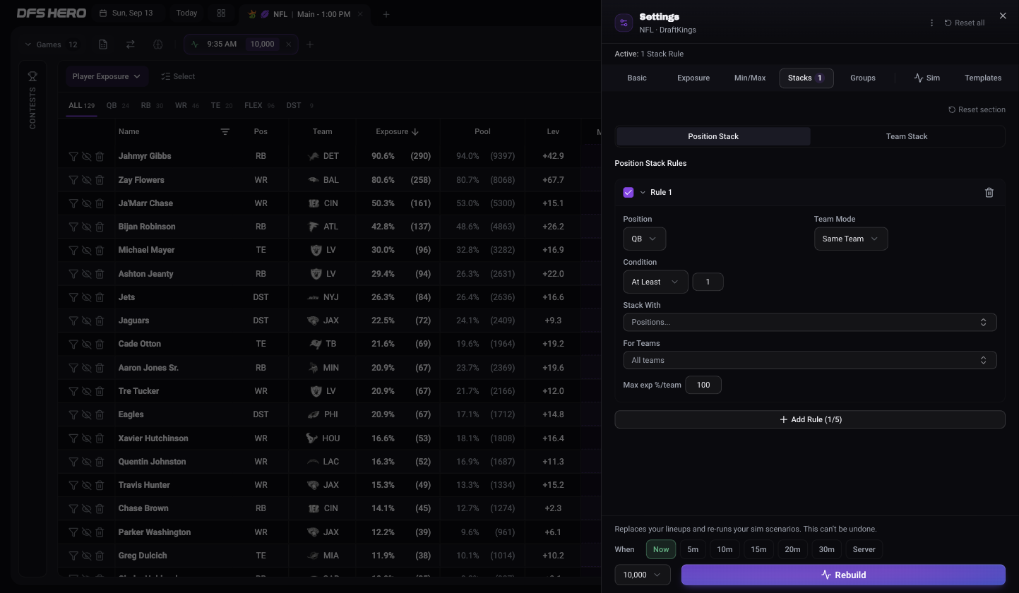This screenshot has width=1019, height=593.
Task: Click Reset all in settings header
Action: coord(965,23)
